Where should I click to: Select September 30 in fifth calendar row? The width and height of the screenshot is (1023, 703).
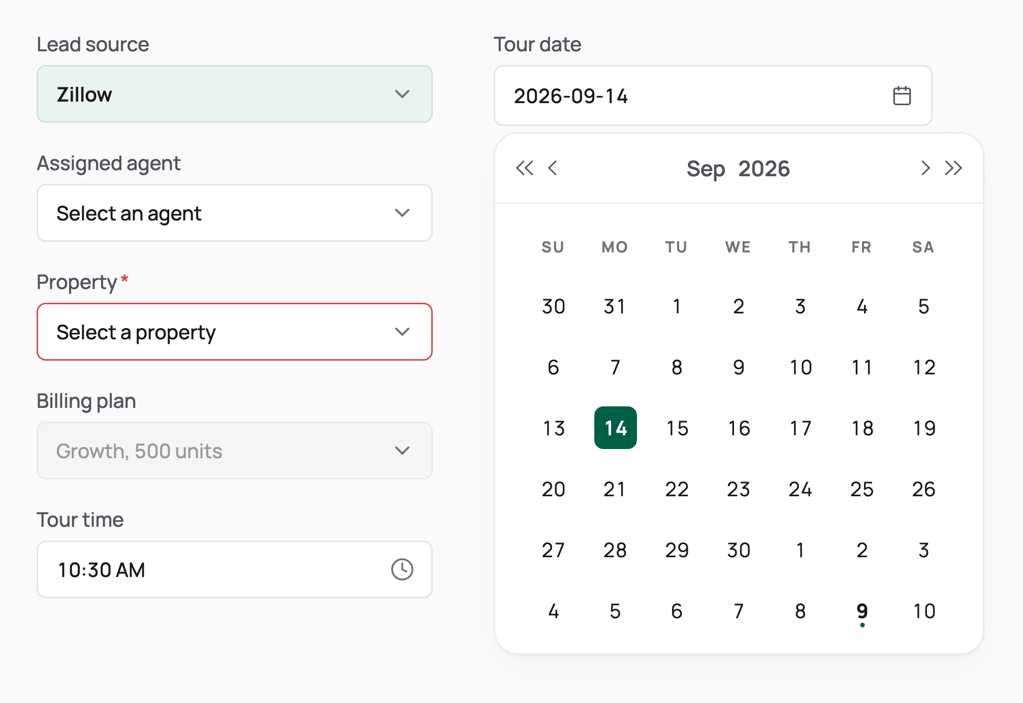click(739, 550)
